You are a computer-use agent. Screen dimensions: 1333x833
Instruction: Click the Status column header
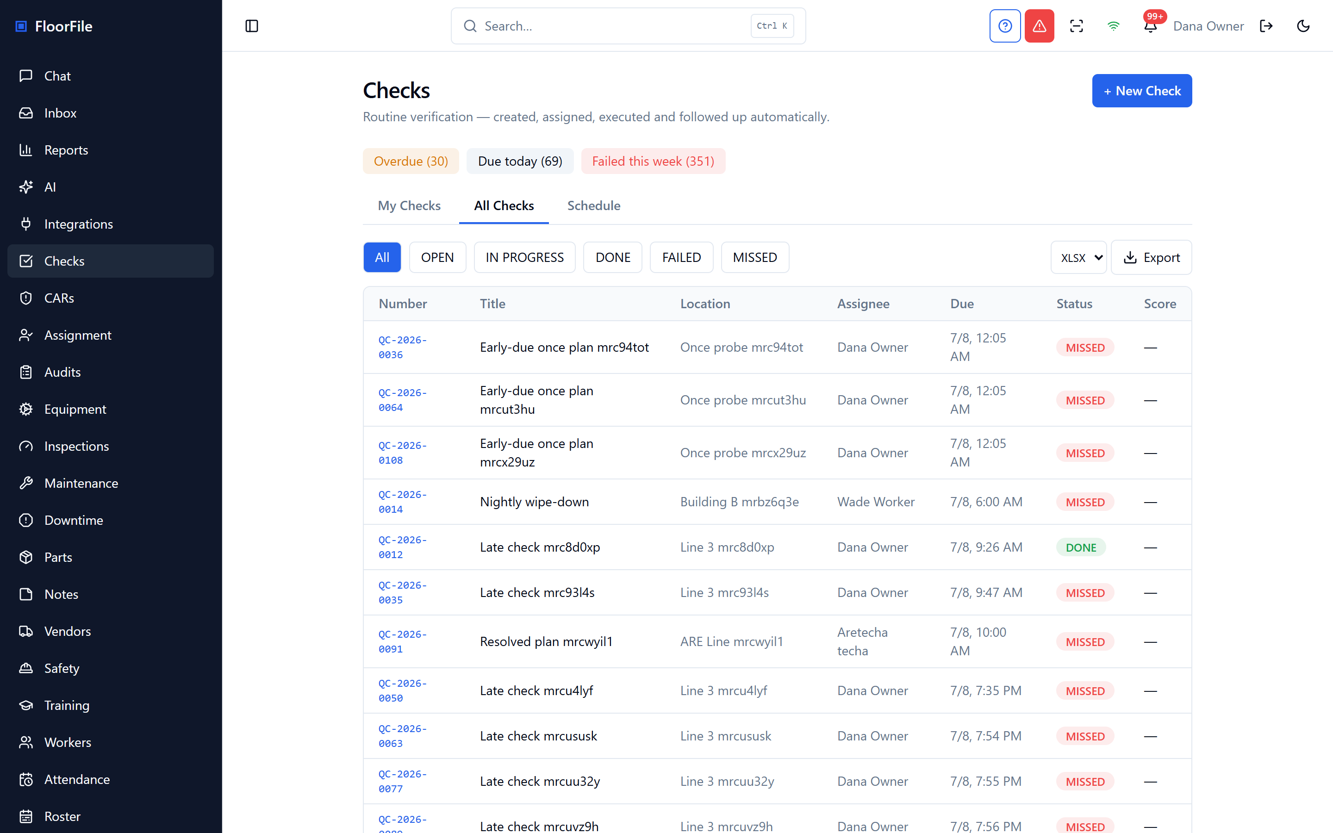point(1074,304)
